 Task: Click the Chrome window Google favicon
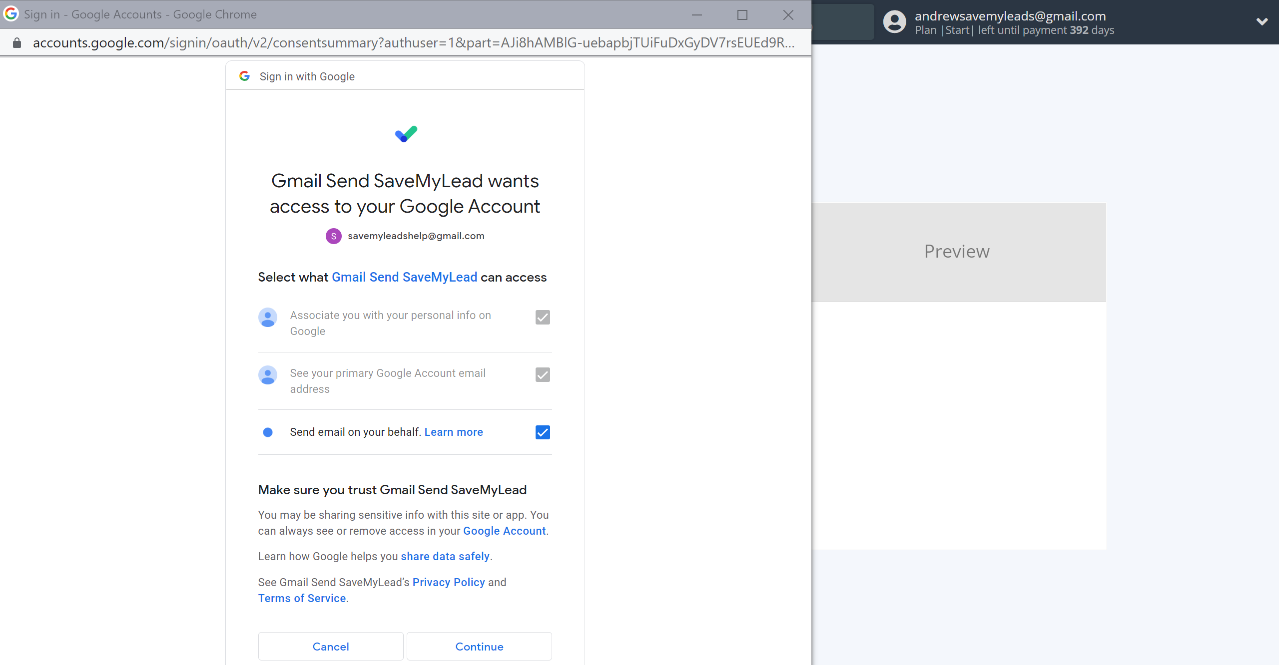point(11,14)
